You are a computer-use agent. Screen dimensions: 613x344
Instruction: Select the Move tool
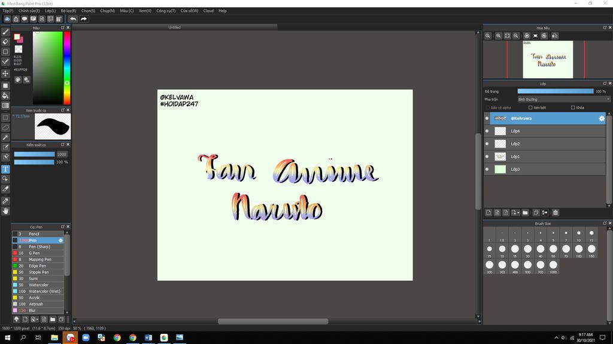click(x=5, y=73)
